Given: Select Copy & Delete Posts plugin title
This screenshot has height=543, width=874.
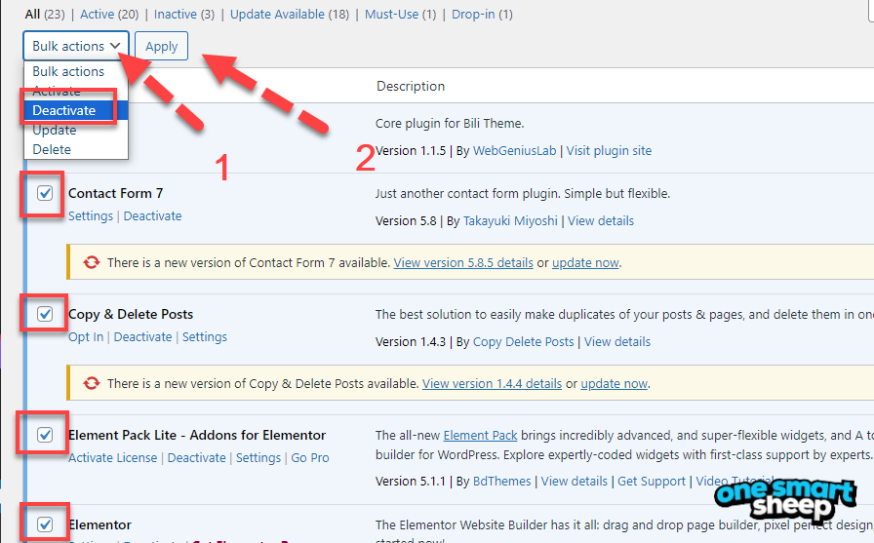Looking at the screenshot, I should click(131, 314).
